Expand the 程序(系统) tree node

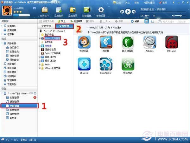(x=40, y=61)
